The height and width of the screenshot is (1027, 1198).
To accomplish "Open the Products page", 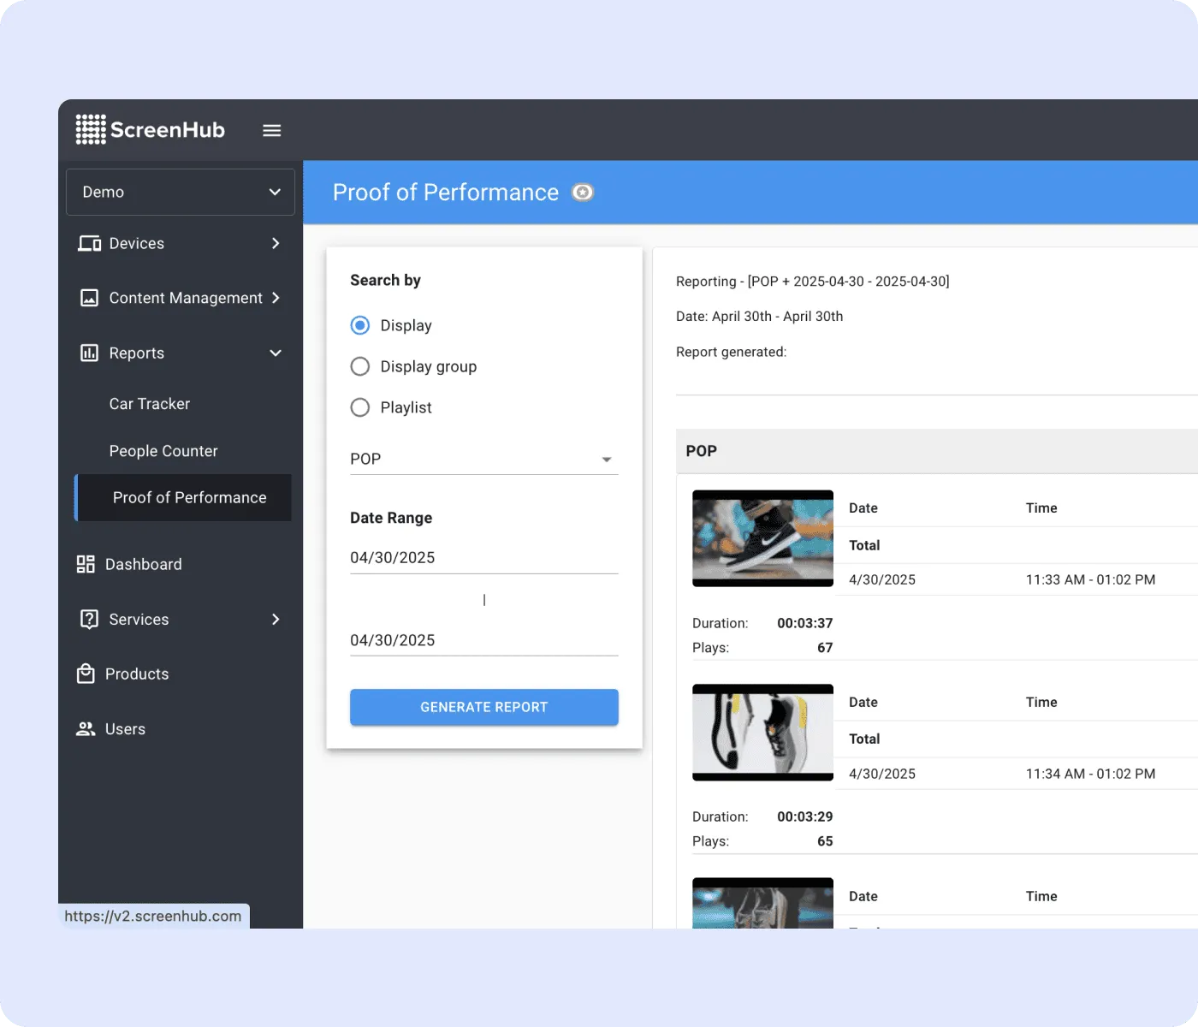I will tap(137, 674).
